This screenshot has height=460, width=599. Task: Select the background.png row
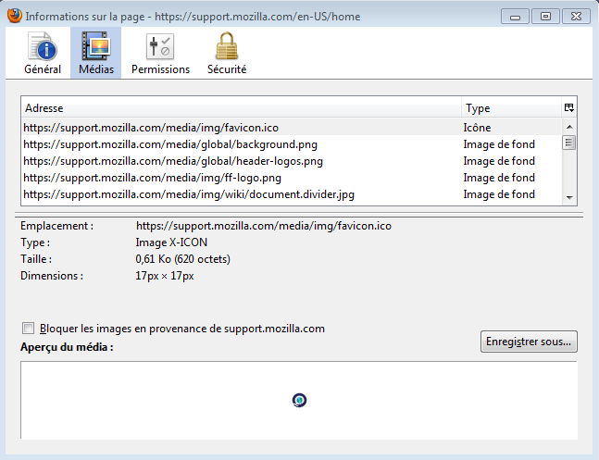pyautogui.click(x=292, y=144)
